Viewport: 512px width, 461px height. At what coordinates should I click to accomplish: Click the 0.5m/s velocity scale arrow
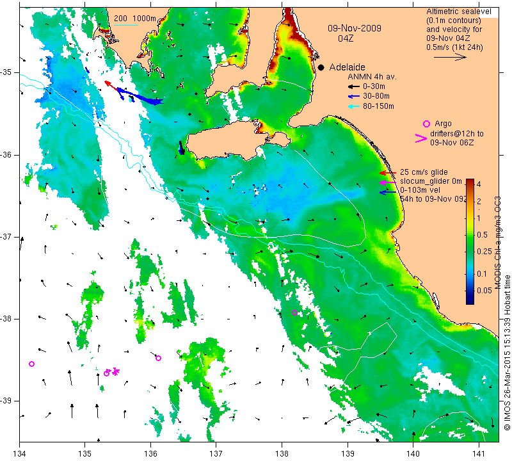[450, 57]
